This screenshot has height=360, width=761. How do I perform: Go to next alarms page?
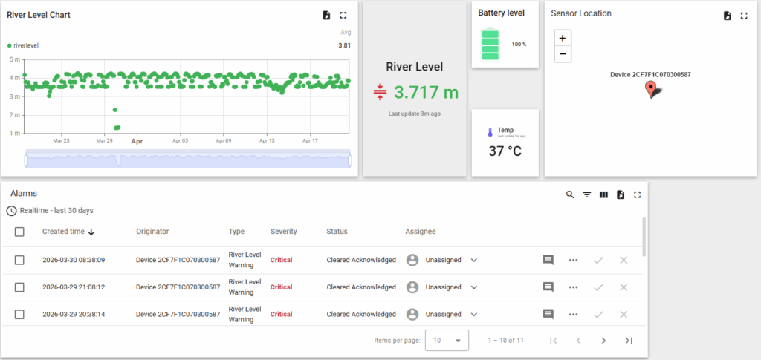tap(603, 341)
